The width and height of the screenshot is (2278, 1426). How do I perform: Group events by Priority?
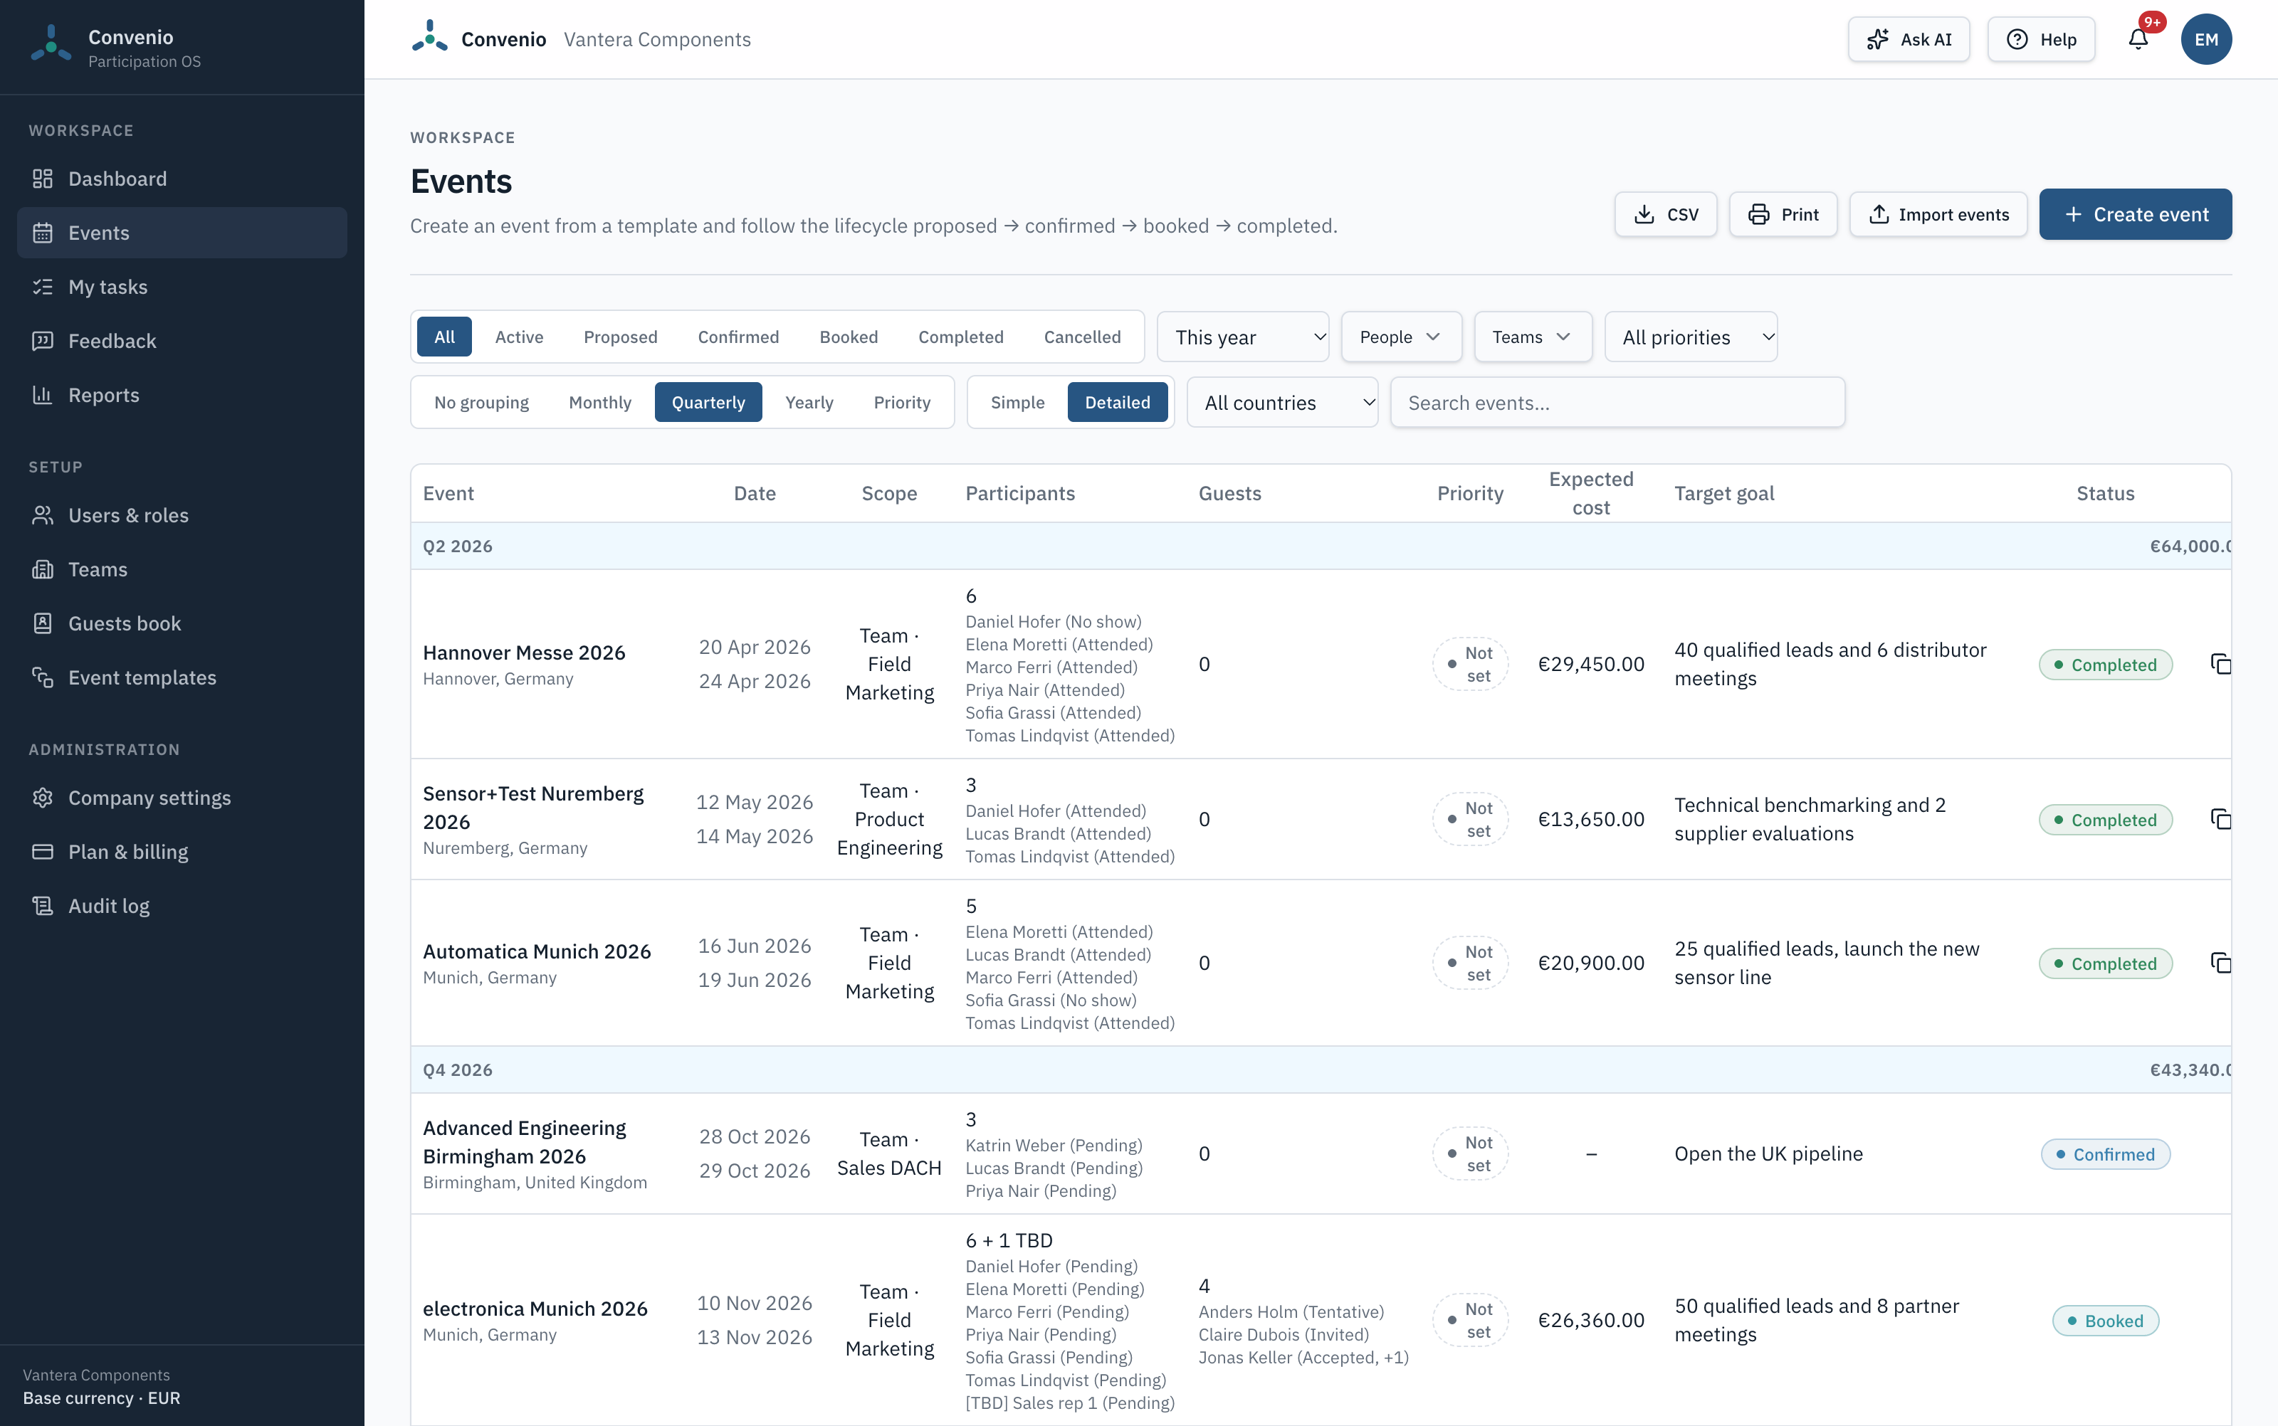[x=902, y=402]
